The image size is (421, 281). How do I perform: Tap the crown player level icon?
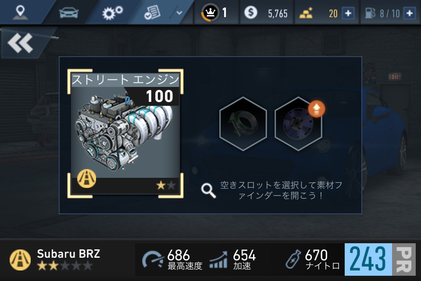pyautogui.click(x=210, y=12)
